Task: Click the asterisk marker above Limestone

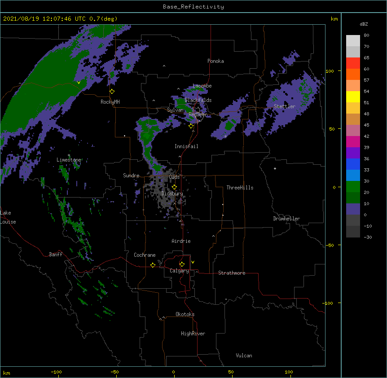Action: 69,155
